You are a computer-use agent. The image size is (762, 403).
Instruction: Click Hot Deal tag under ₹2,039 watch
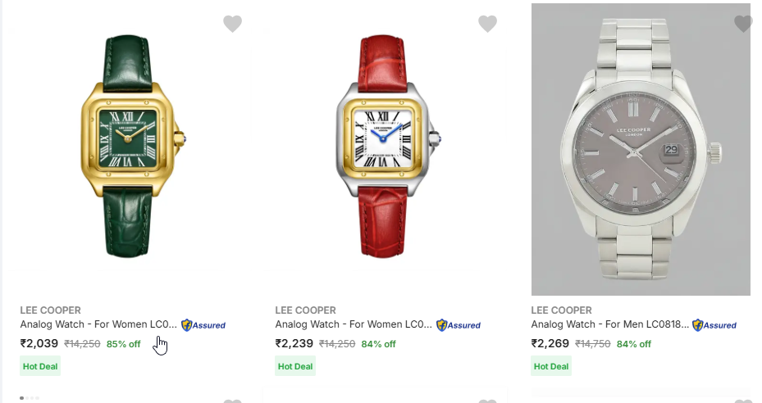point(40,366)
